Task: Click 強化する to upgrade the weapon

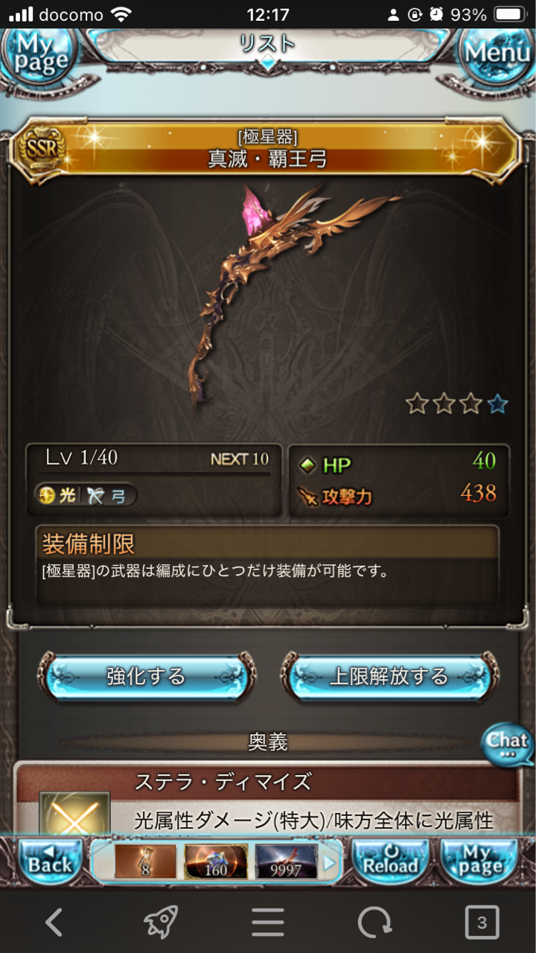Action: pyautogui.click(x=146, y=676)
